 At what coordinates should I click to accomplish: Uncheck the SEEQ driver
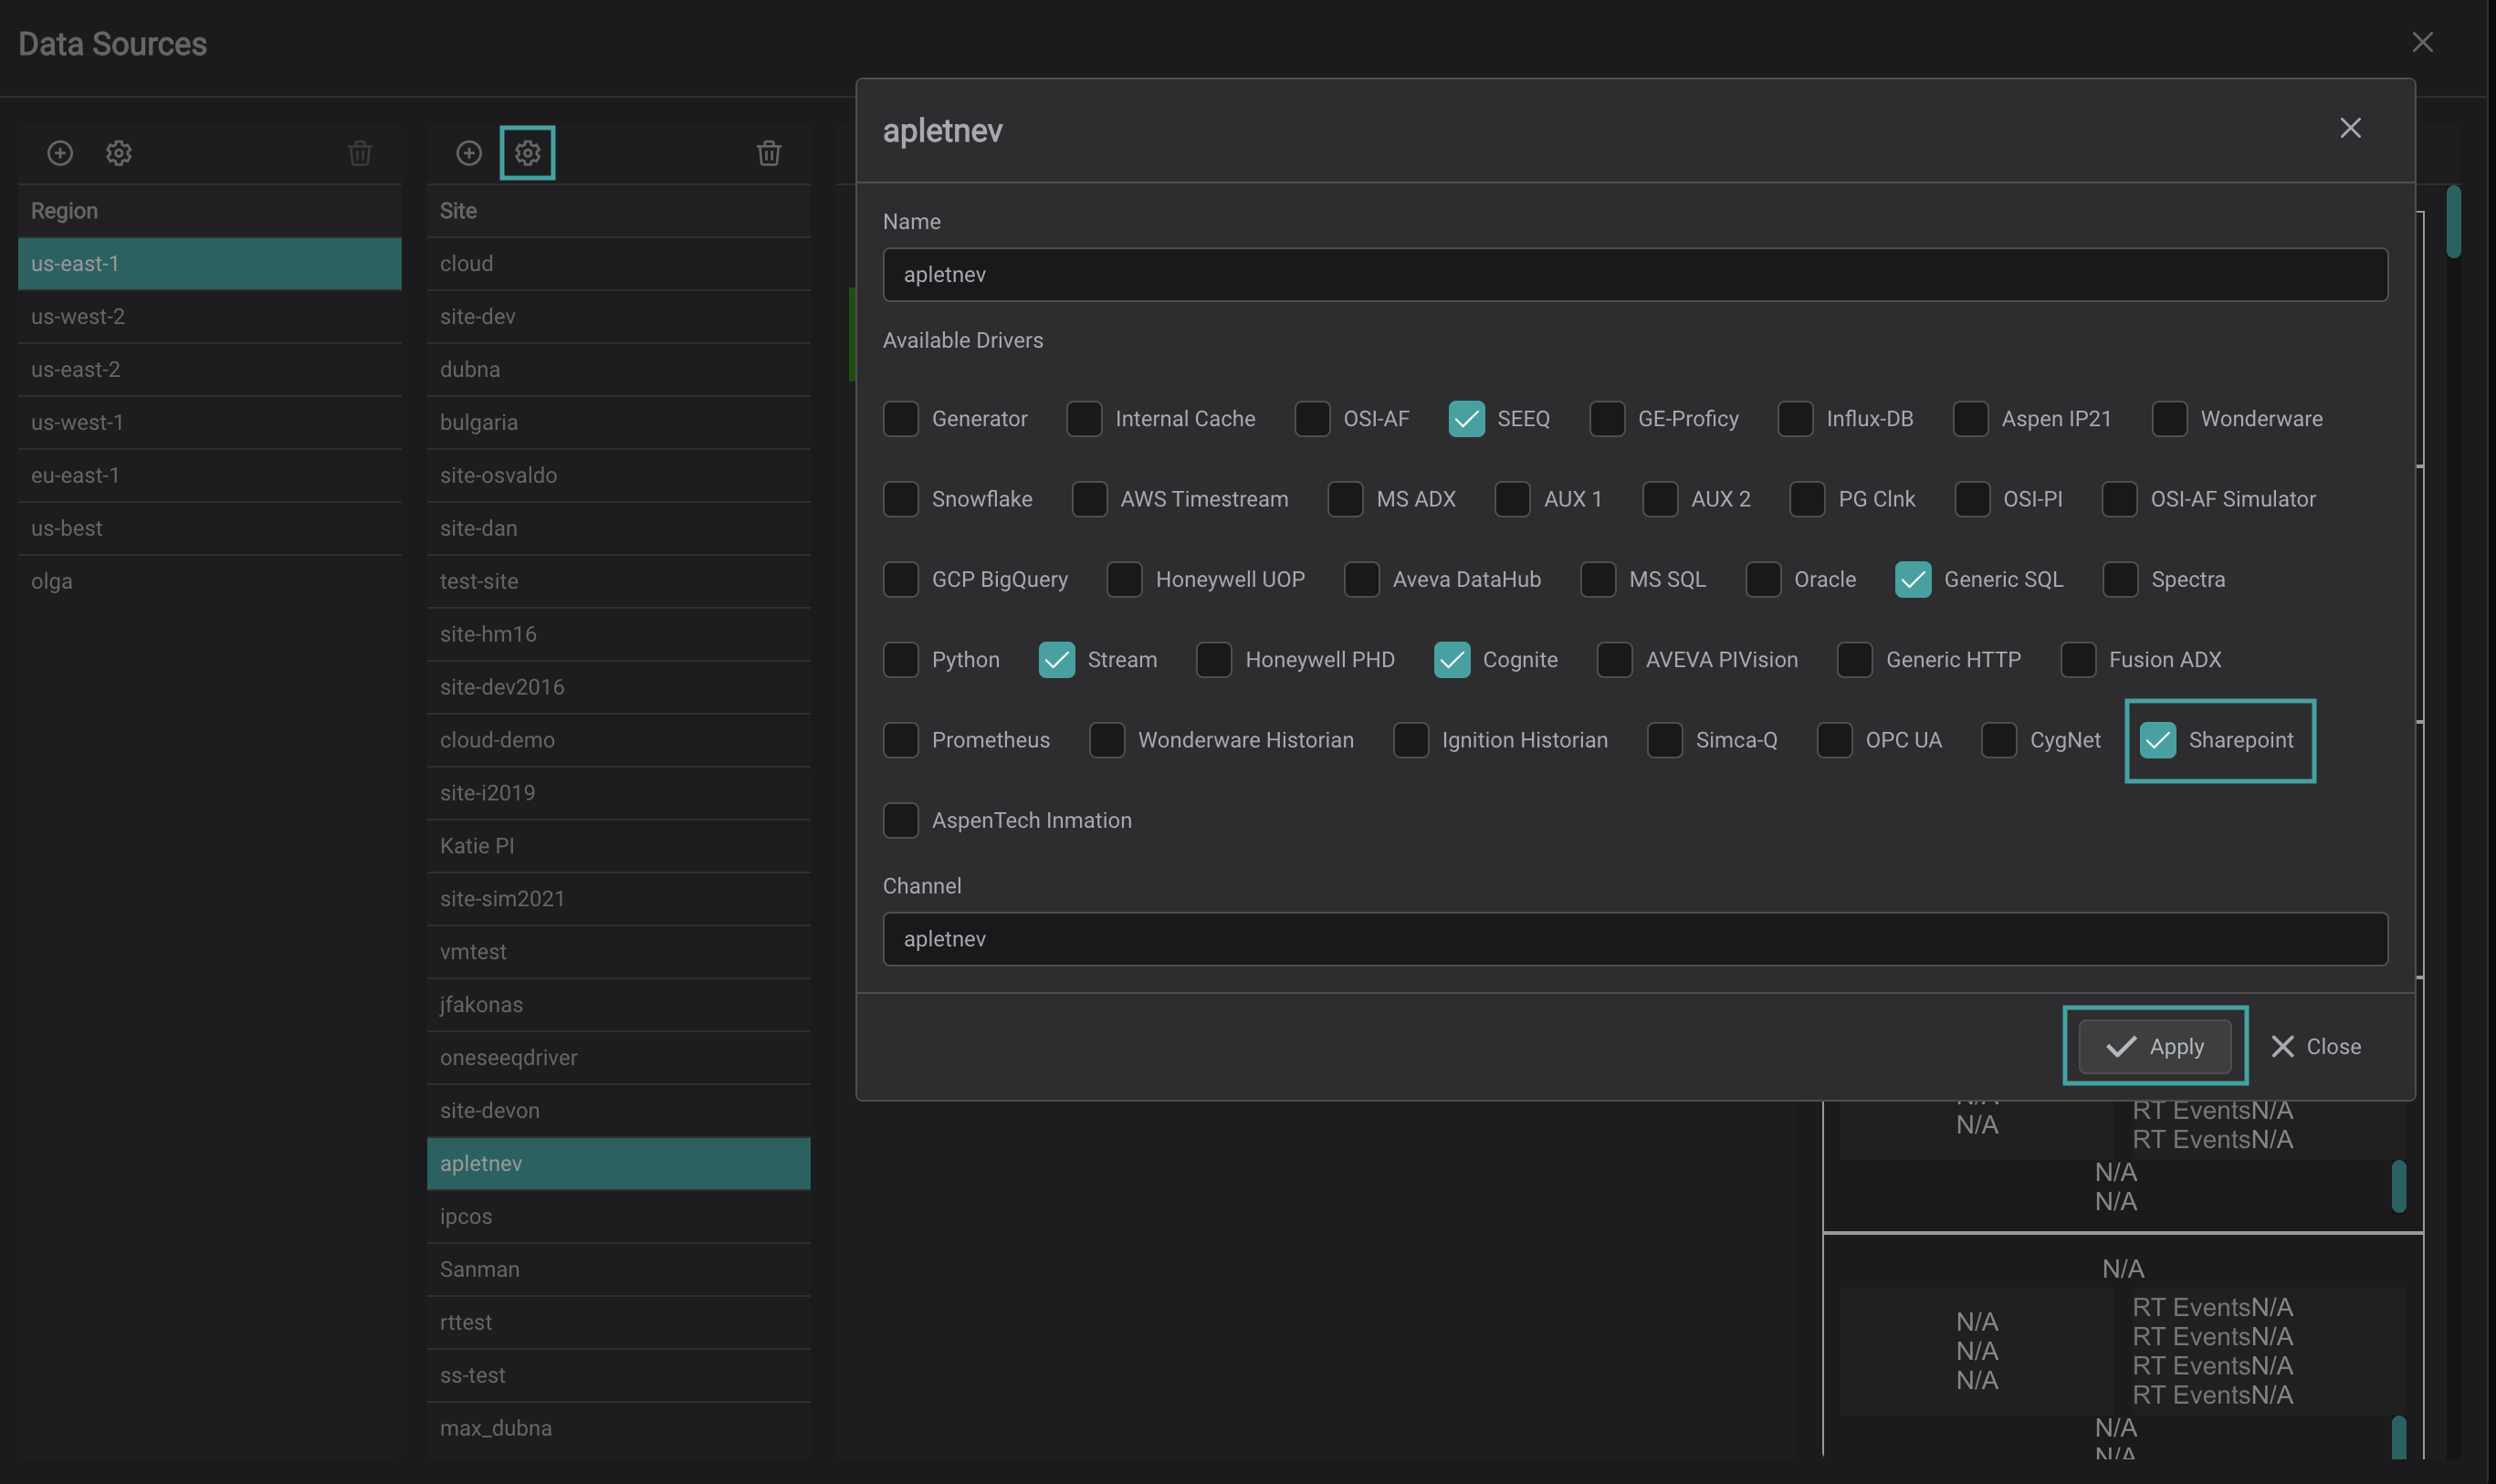[1466, 419]
